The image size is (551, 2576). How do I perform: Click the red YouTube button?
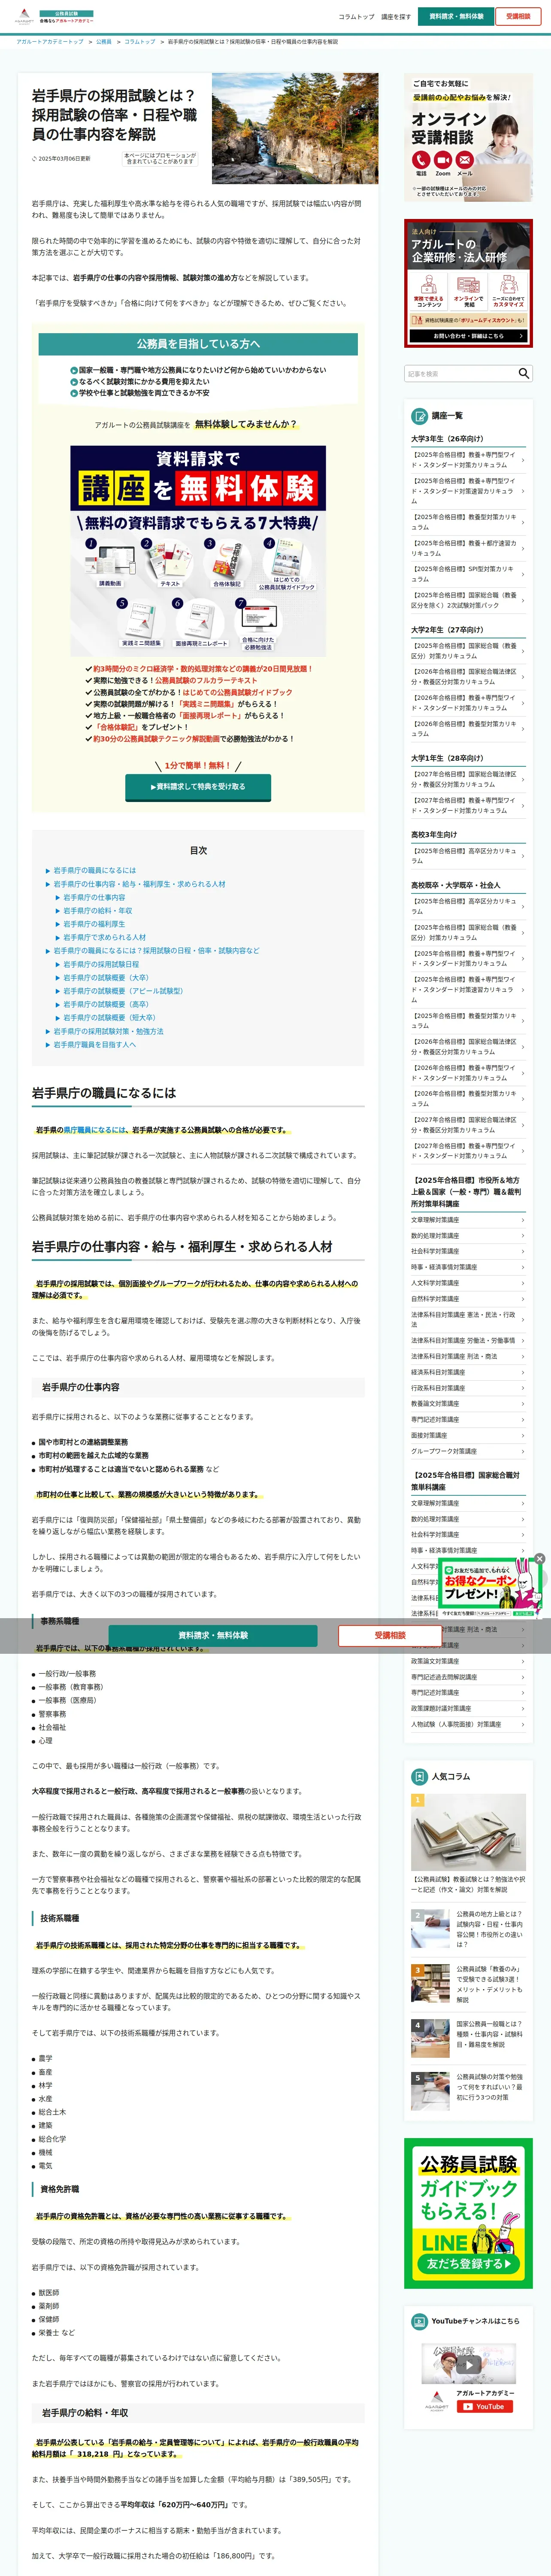[x=485, y=2407]
